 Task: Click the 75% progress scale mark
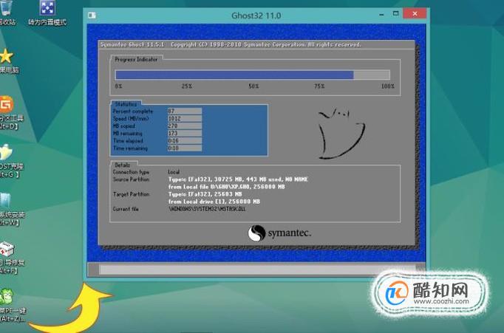tap(319, 86)
